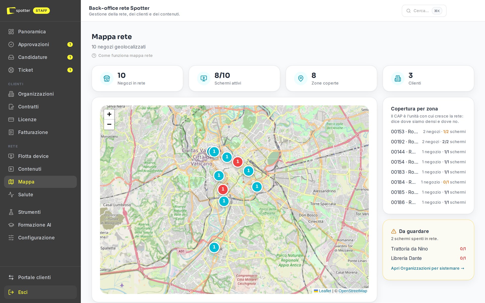Open the Strumenti flask icon
The width and height of the screenshot is (485, 303).
pos(11,212)
